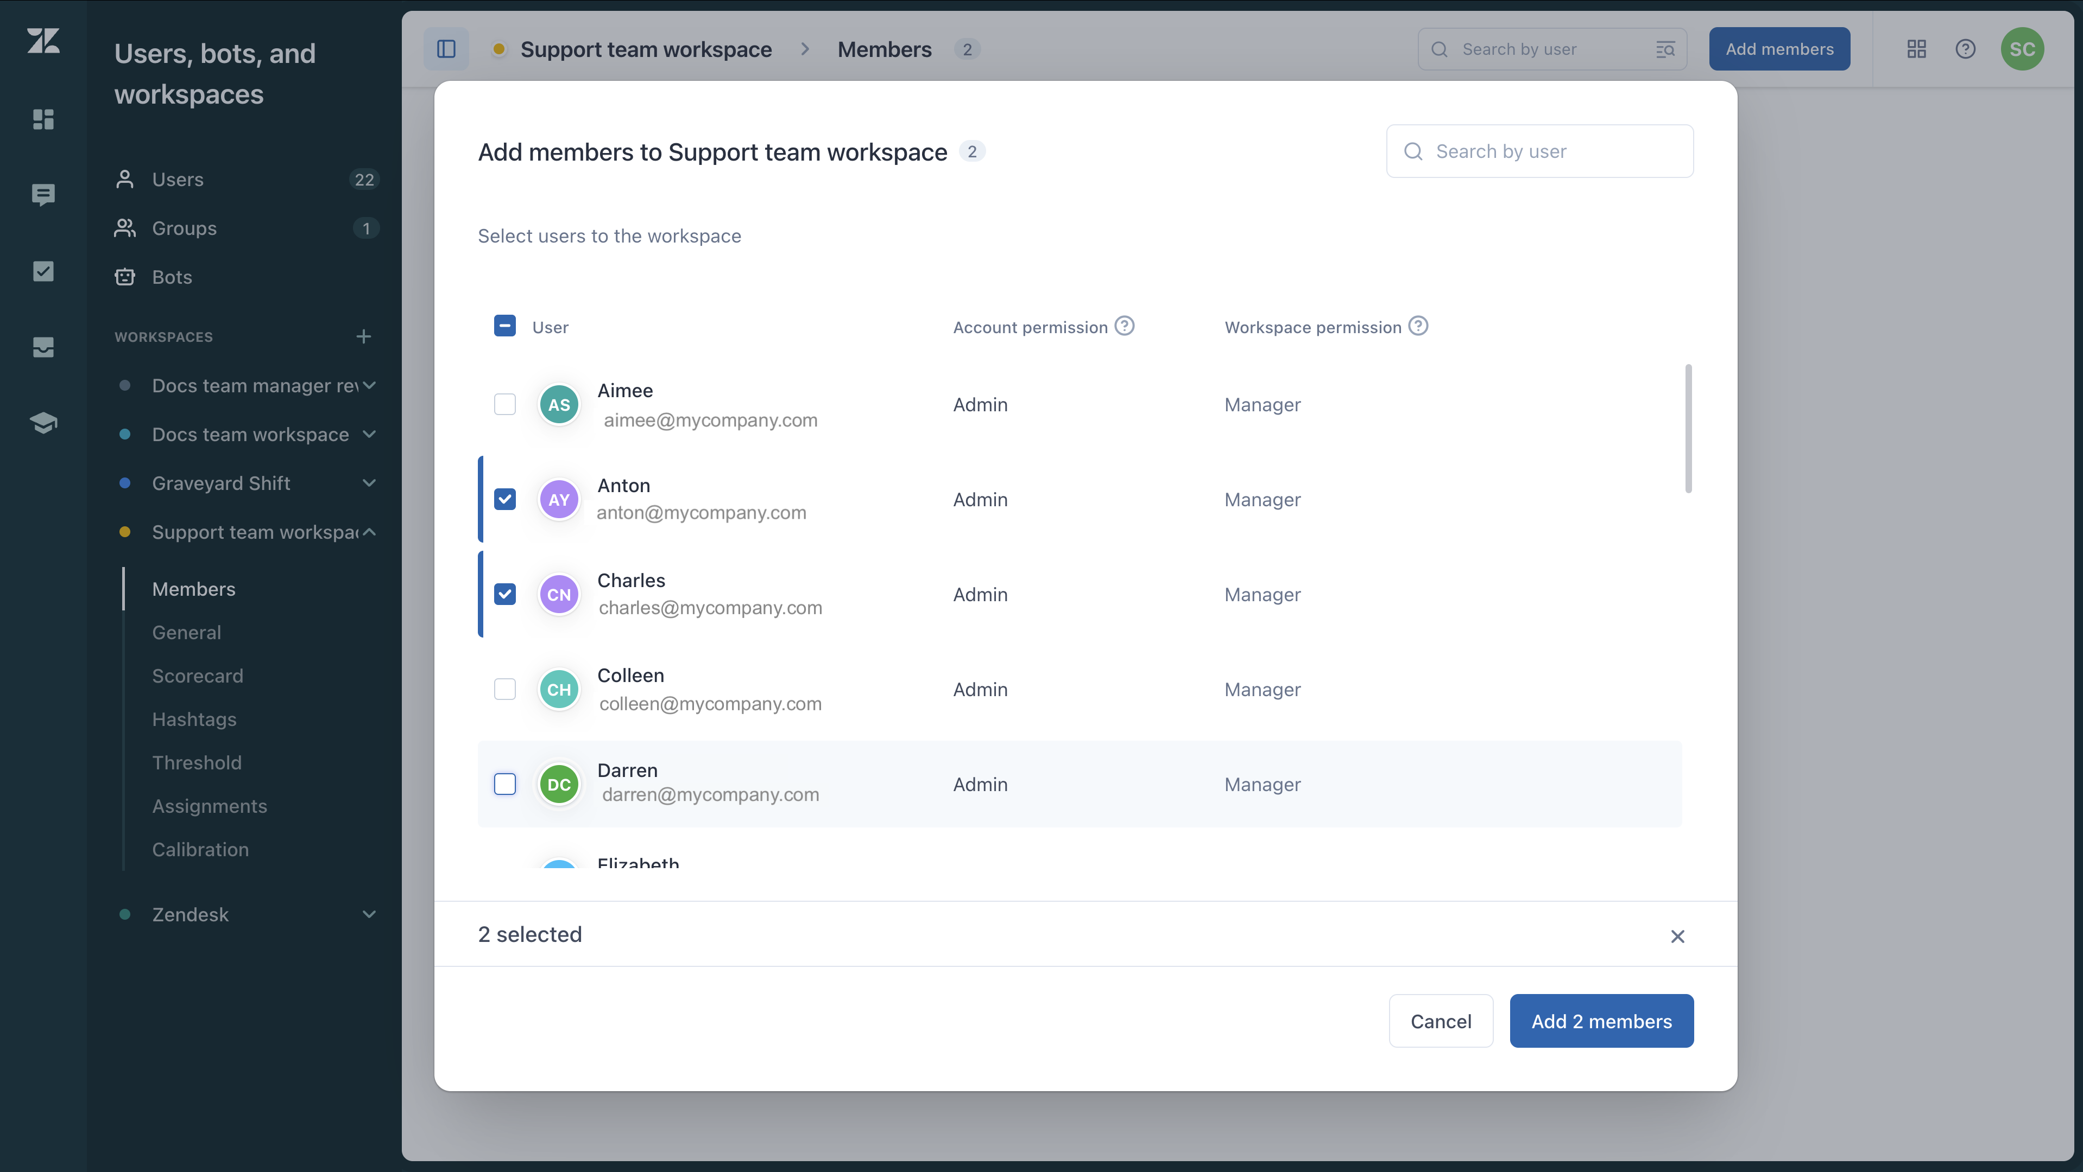The image size is (2083, 1172).
Task: Select the Calibration sub-item
Action: tap(200, 850)
